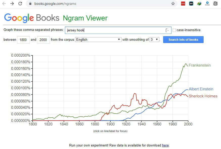Viewport: 221px width, 149px height.
Task: Focus the Albert Einstein line label
Action: click(x=201, y=89)
